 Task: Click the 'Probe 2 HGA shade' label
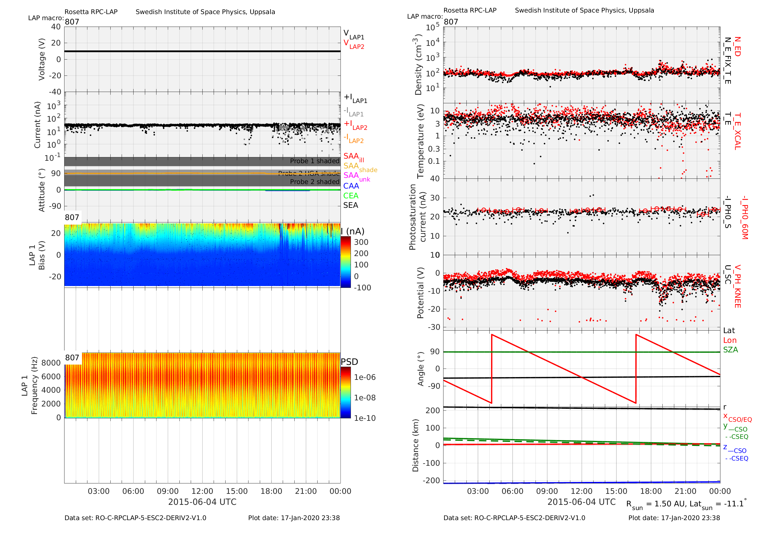(x=309, y=173)
